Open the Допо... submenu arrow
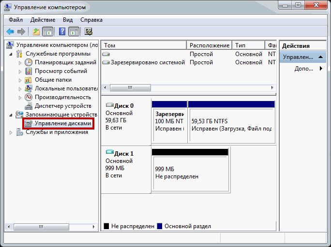Screen dimensions: 331x247 [x=321, y=69]
